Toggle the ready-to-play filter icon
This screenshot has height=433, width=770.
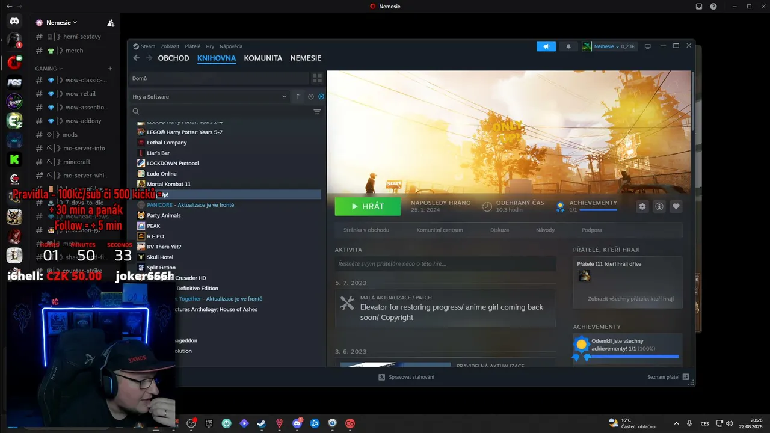click(x=321, y=97)
